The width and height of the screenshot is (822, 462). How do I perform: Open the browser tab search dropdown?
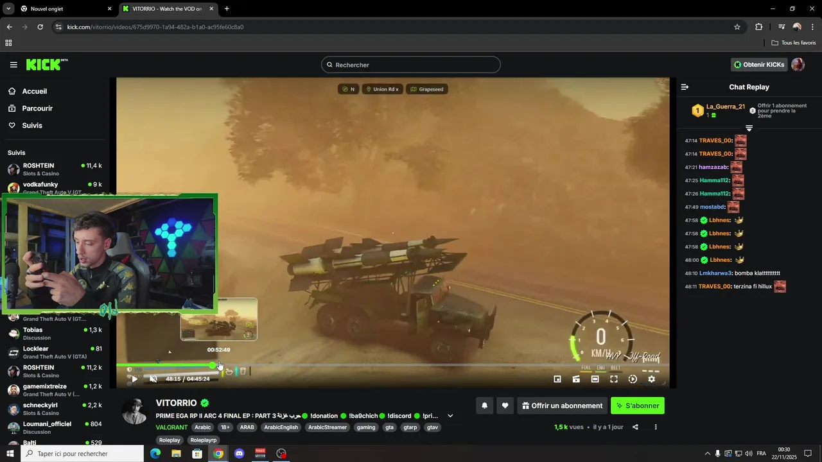pos(8,9)
